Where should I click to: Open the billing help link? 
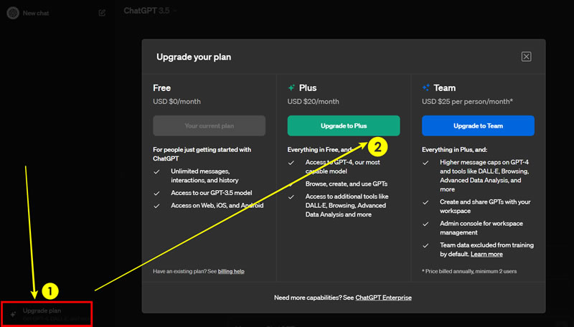point(231,271)
